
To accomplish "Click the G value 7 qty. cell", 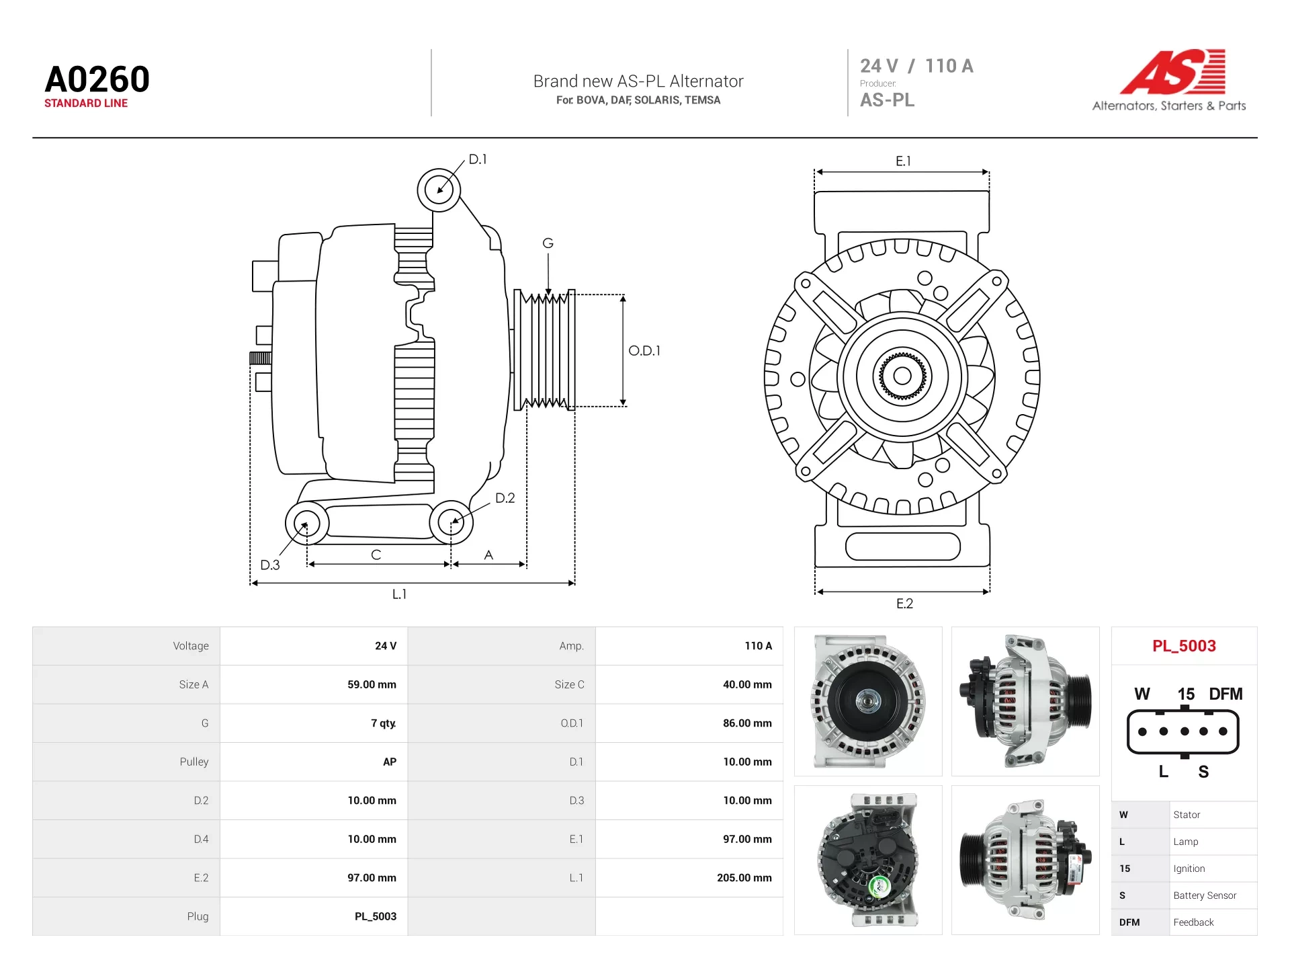I will [x=314, y=723].
